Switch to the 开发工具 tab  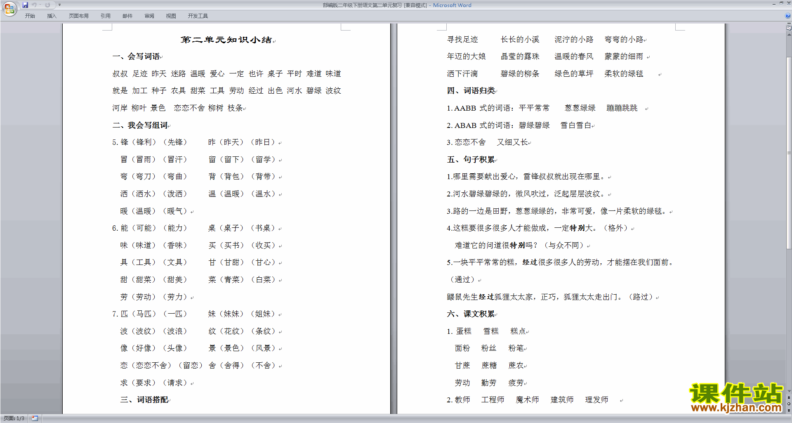click(198, 16)
